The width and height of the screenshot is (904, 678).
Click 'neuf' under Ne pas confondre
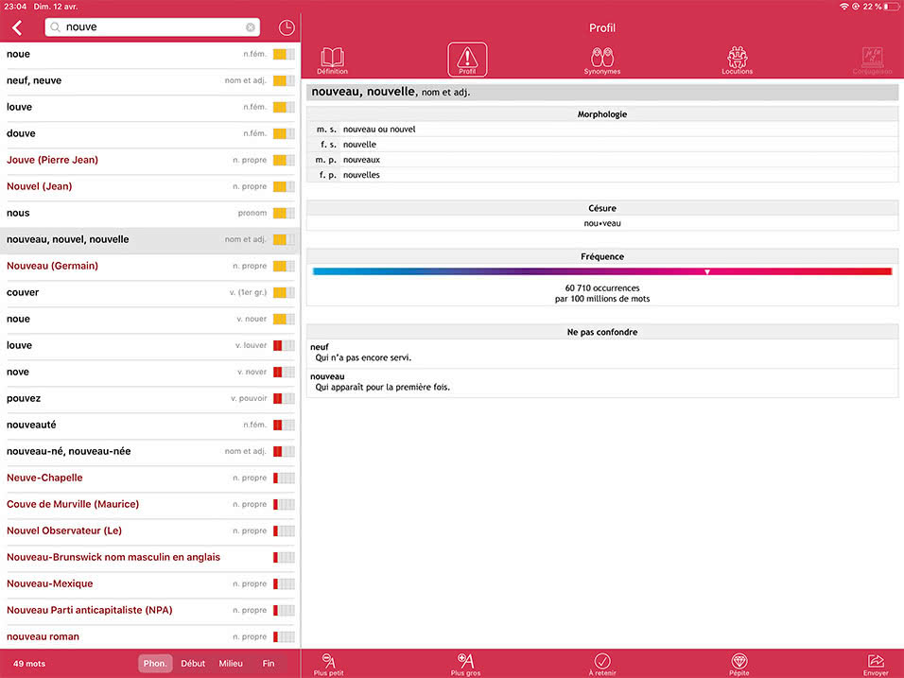[320, 347]
